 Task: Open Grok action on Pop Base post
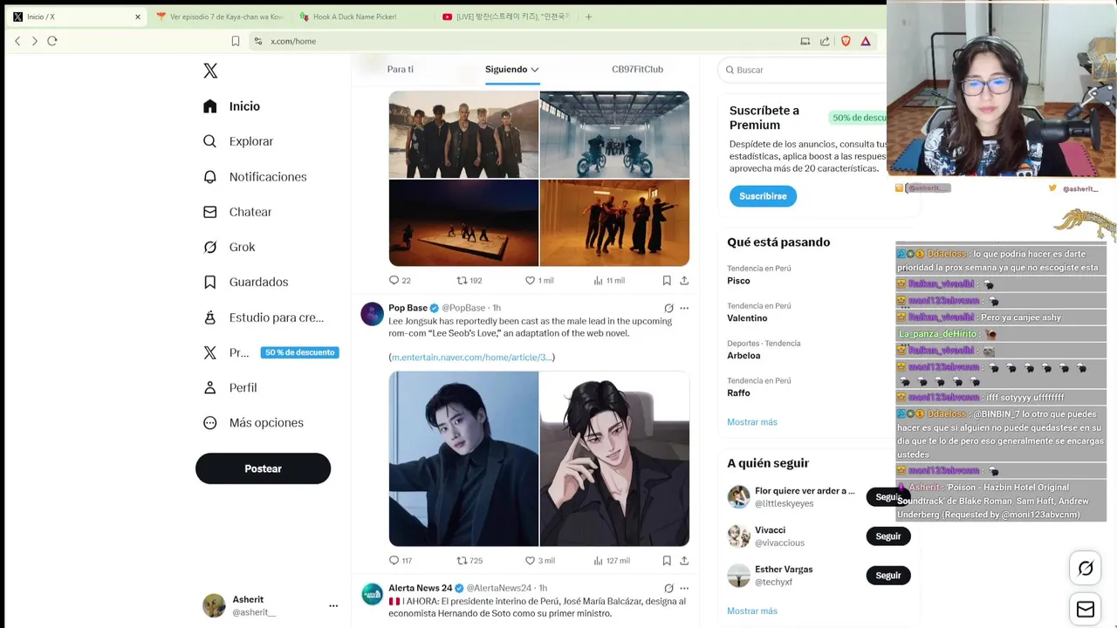click(668, 308)
